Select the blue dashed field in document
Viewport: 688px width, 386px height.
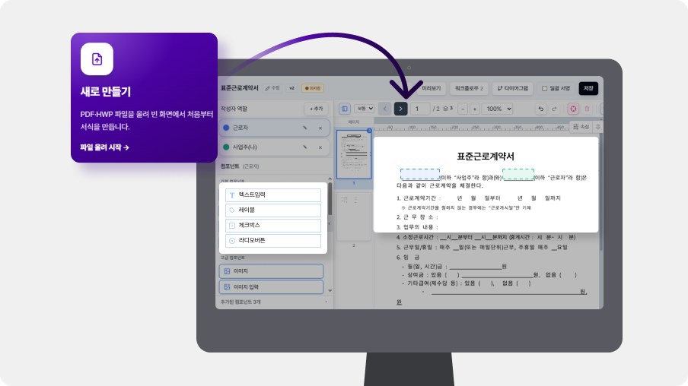(x=420, y=174)
